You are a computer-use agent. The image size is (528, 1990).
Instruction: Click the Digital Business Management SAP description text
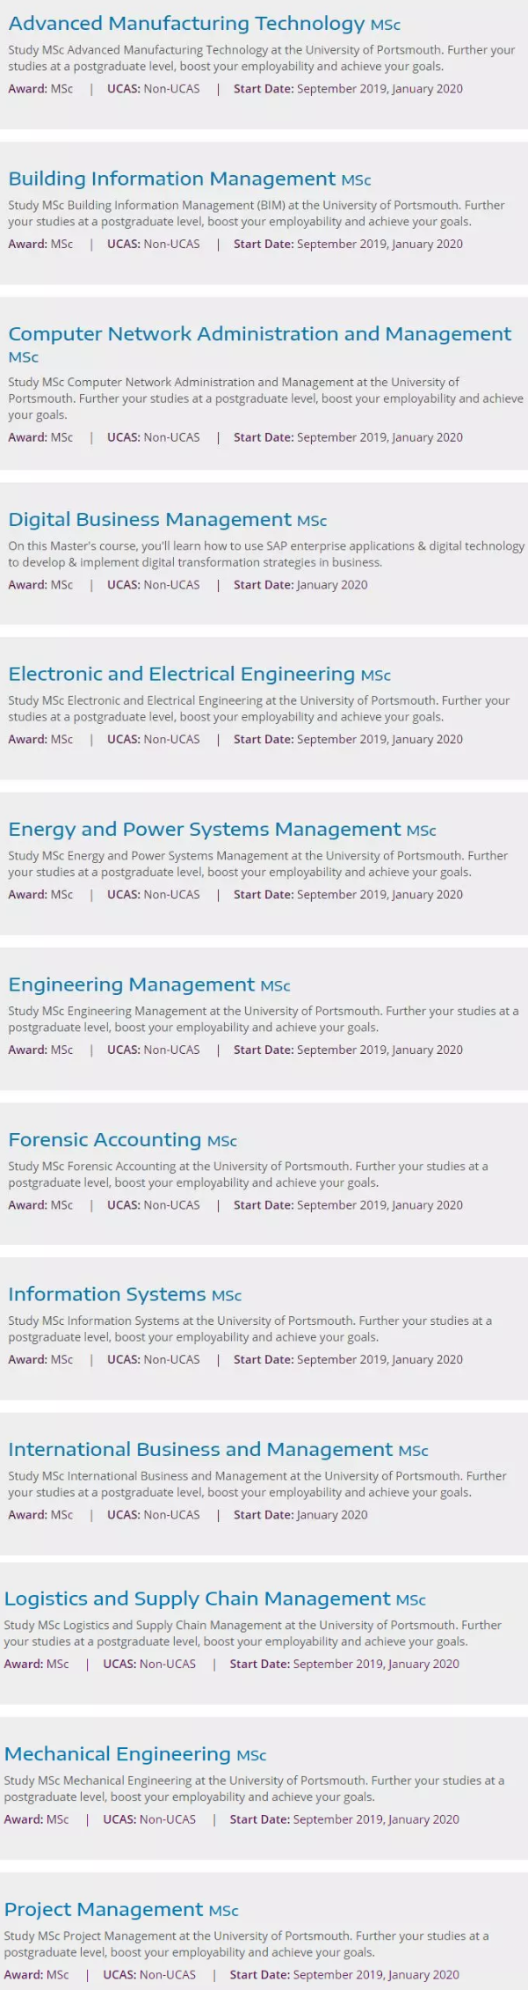pyautogui.click(x=265, y=554)
